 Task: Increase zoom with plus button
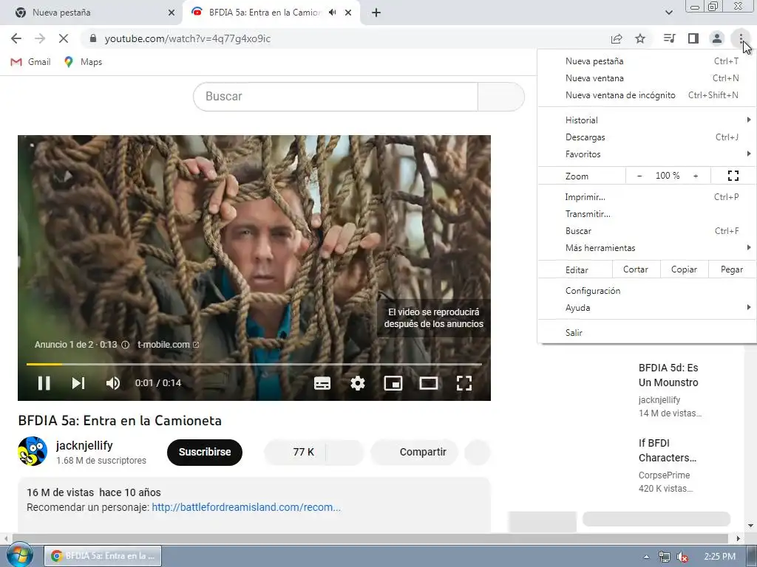coord(696,176)
